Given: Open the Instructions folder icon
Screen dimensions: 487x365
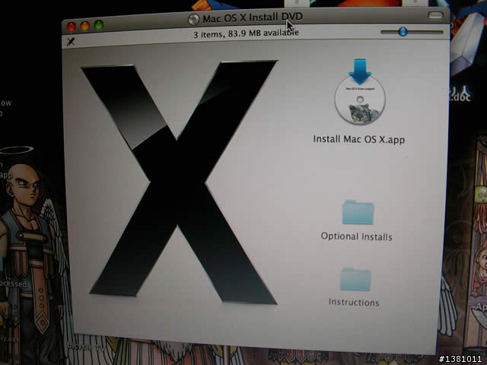Looking at the screenshot, I should [x=356, y=279].
